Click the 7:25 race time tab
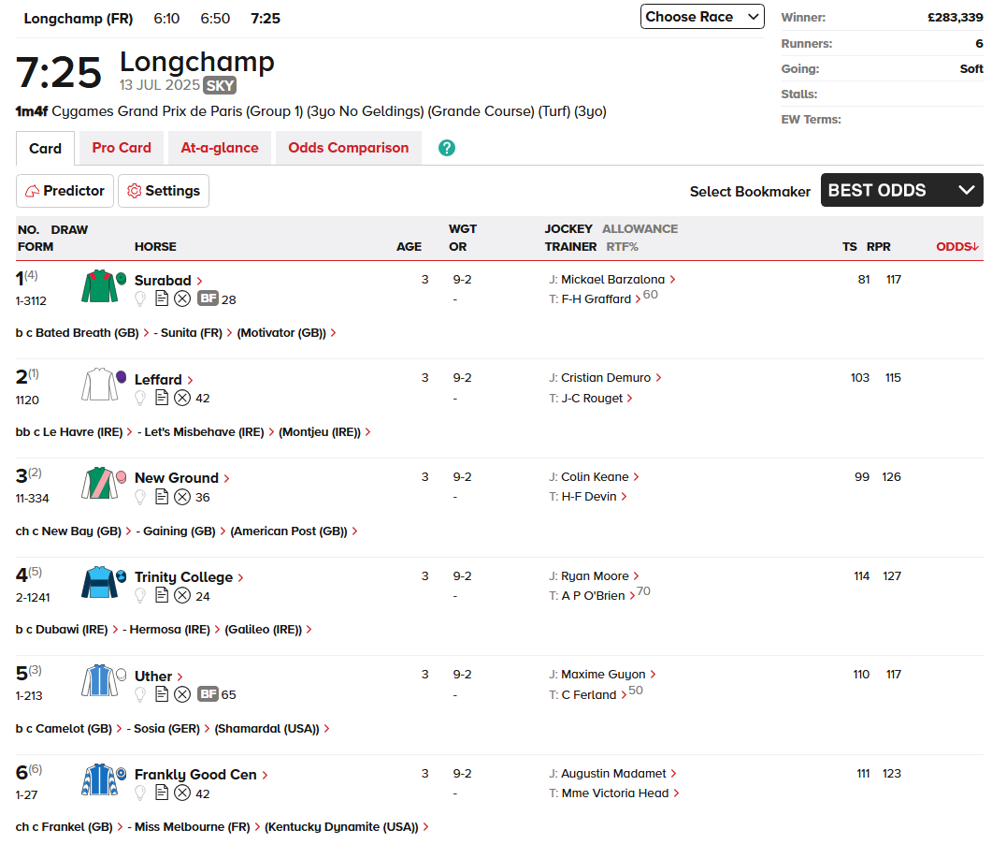The height and width of the screenshot is (844, 992). 266,19
